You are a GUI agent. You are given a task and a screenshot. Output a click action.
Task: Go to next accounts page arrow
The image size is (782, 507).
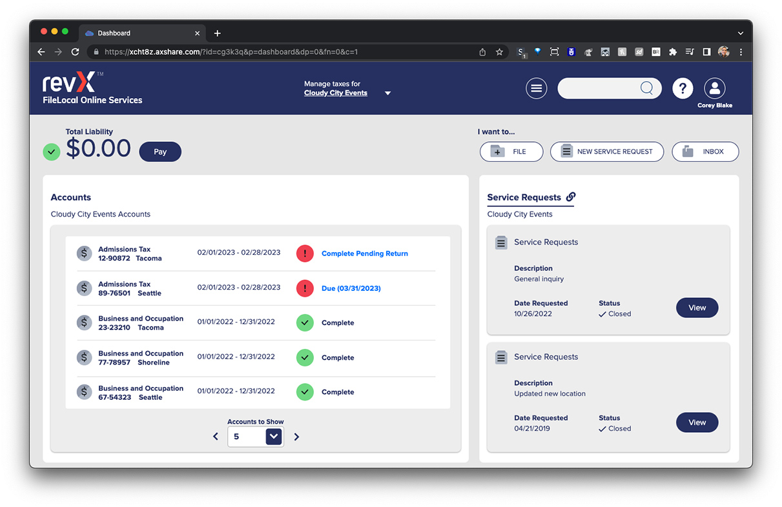point(296,437)
